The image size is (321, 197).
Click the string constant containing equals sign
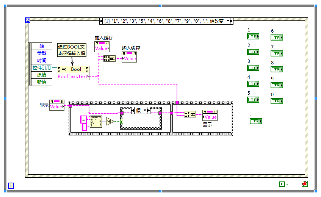click(x=83, y=120)
